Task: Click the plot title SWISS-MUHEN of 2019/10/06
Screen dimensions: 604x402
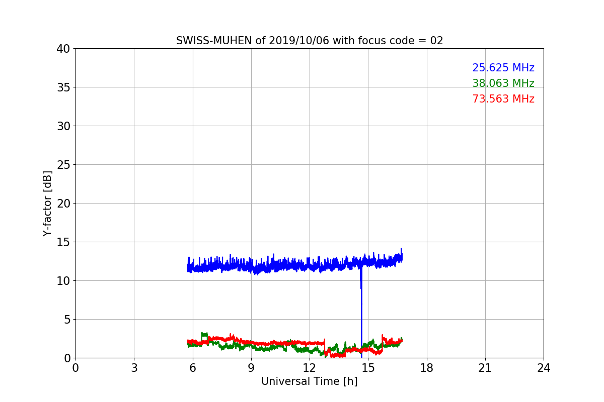Action: [x=310, y=41]
